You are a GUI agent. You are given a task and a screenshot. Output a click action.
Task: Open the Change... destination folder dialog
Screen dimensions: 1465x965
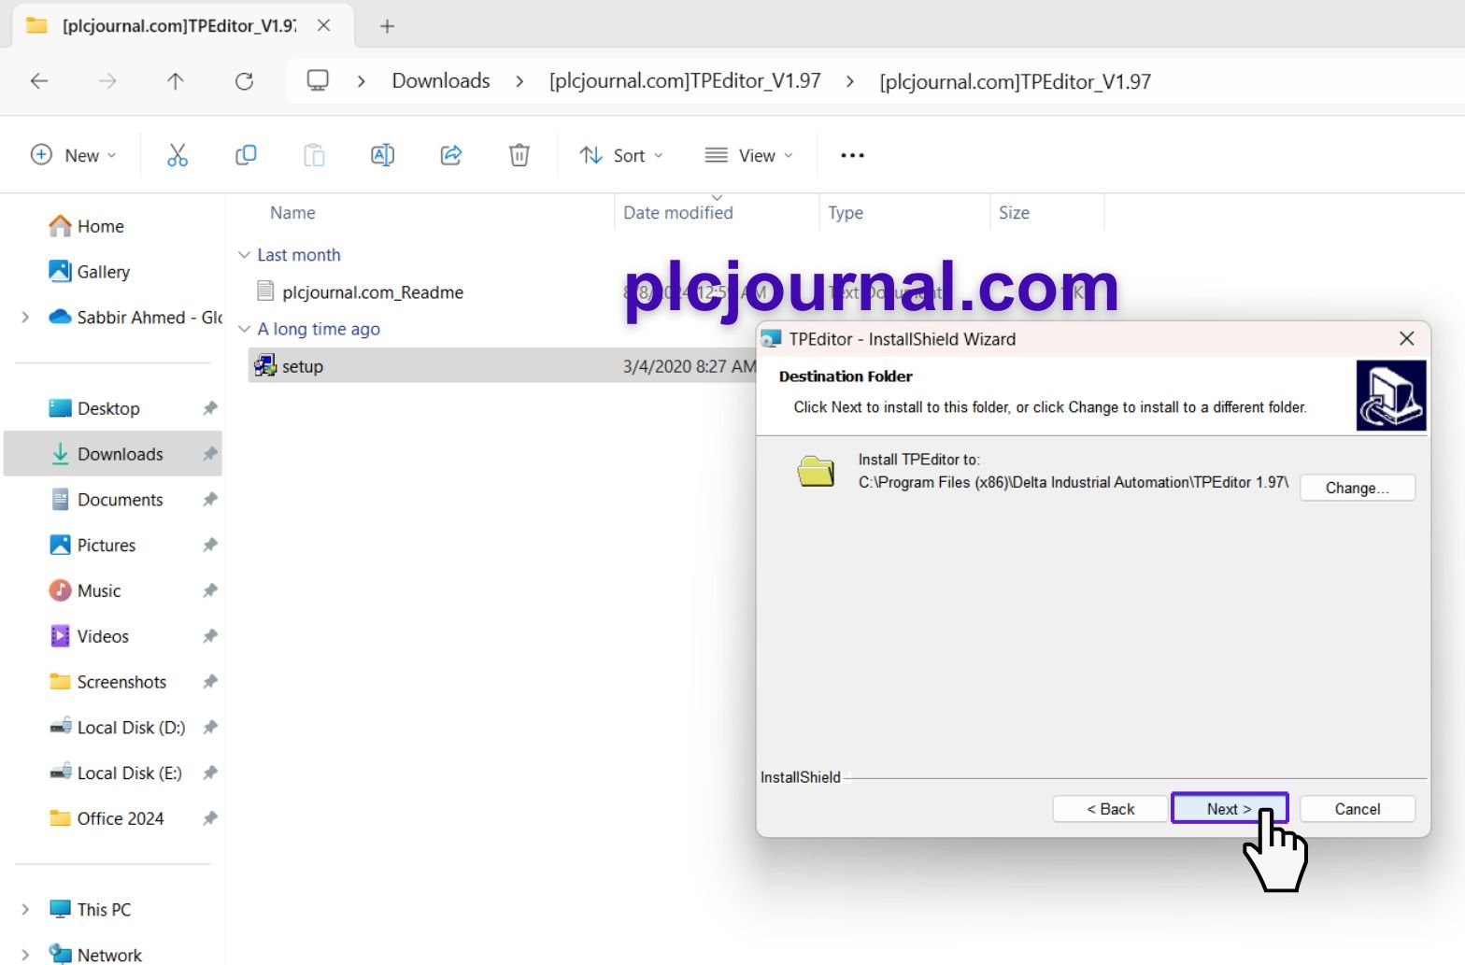coord(1357,488)
